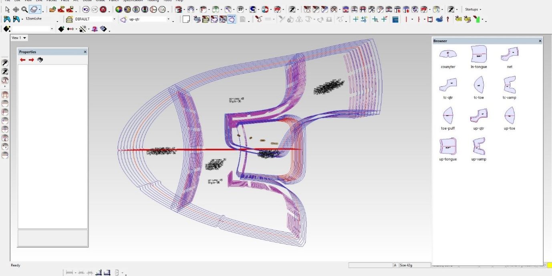Activate the pan move tool
The image size is (552, 276).
[16, 9]
